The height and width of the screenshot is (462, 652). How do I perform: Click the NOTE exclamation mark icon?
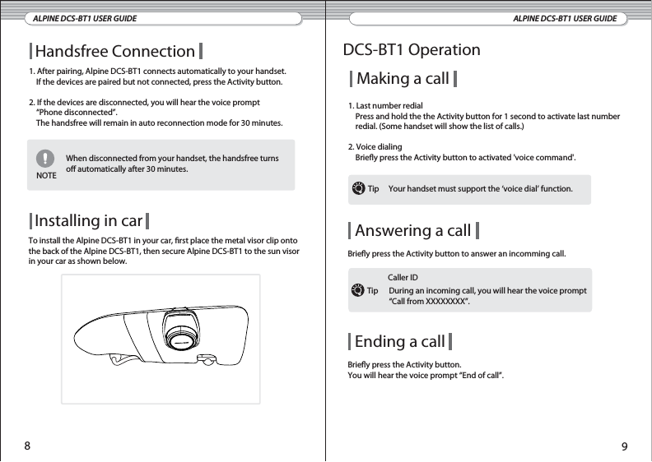tap(45, 159)
